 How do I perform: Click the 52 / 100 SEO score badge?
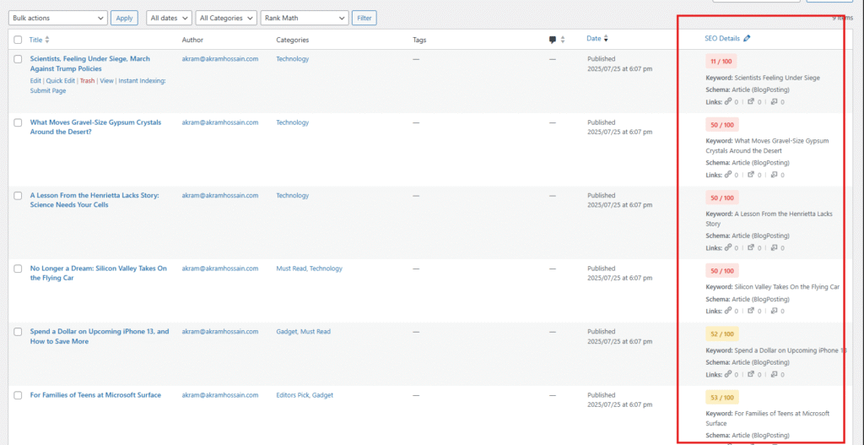(x=722, y=334)
